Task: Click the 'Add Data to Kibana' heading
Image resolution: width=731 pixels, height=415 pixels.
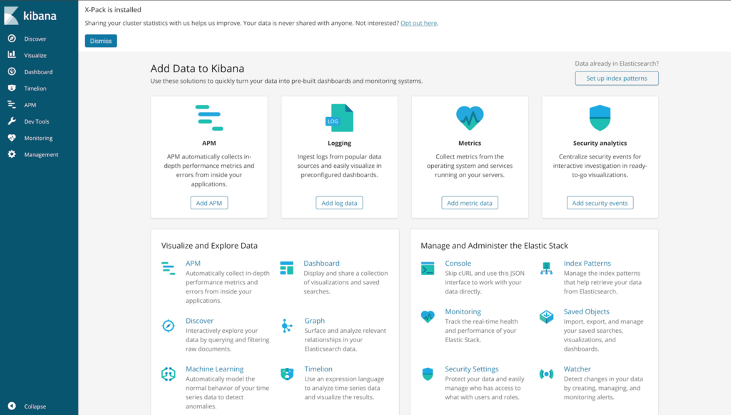Action: click(197, 69)
